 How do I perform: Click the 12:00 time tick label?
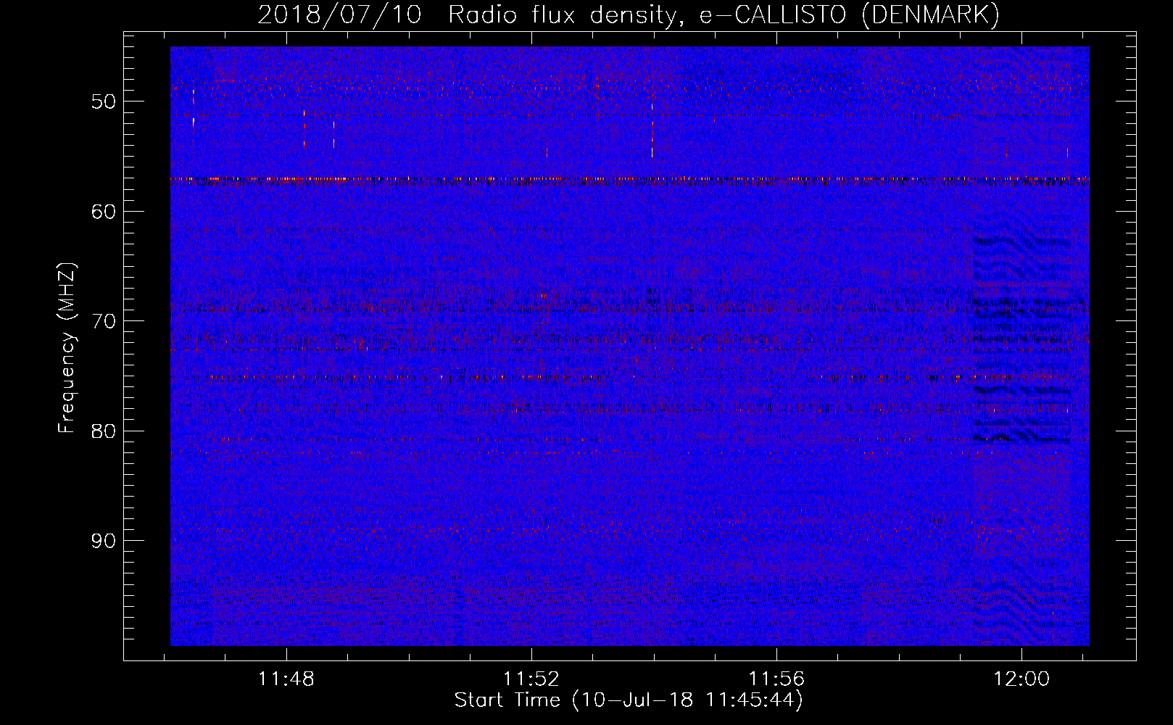[x=1021, y=679]
